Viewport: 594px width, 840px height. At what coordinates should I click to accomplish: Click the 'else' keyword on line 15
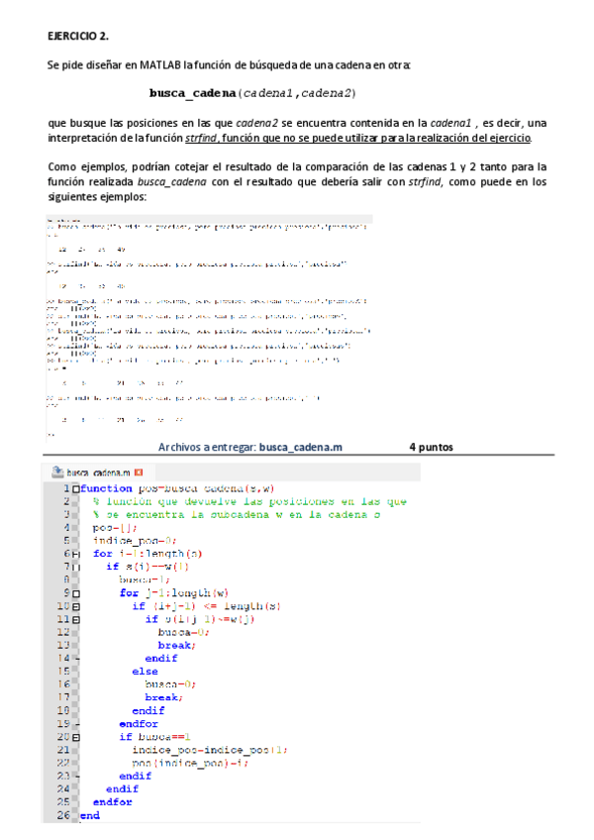146,672
